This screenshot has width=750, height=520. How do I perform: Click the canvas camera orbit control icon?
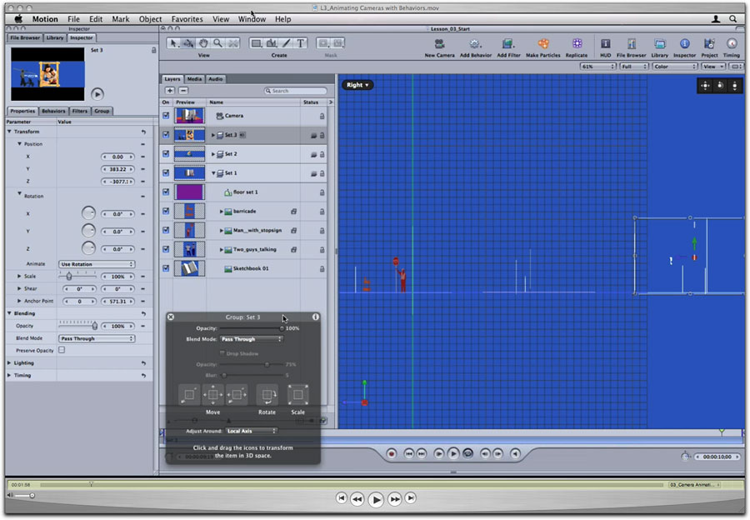tap(720, 86)
